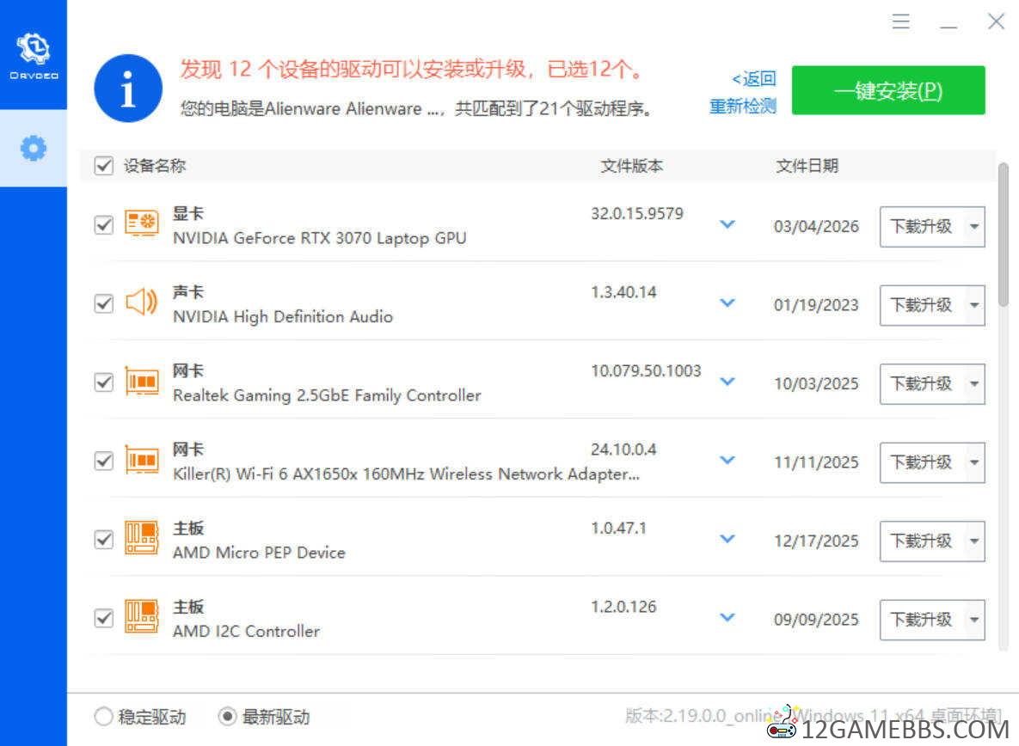Open the gear settings icon in sidebar
Viewport: 1019px width, 746px height.
(x=34, y=149)
